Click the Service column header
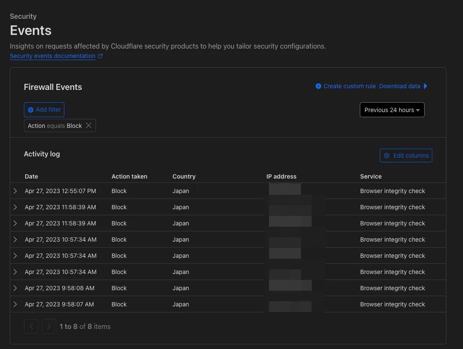Viewport: 463px width, 349px height. (370, 176)
